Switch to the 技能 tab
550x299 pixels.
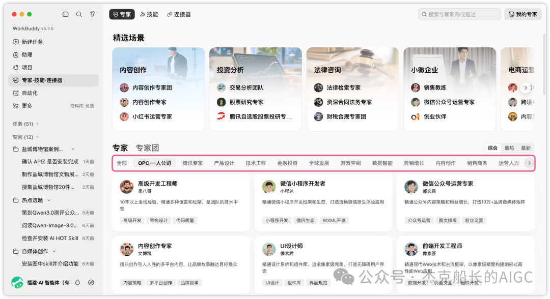[149, 14]
